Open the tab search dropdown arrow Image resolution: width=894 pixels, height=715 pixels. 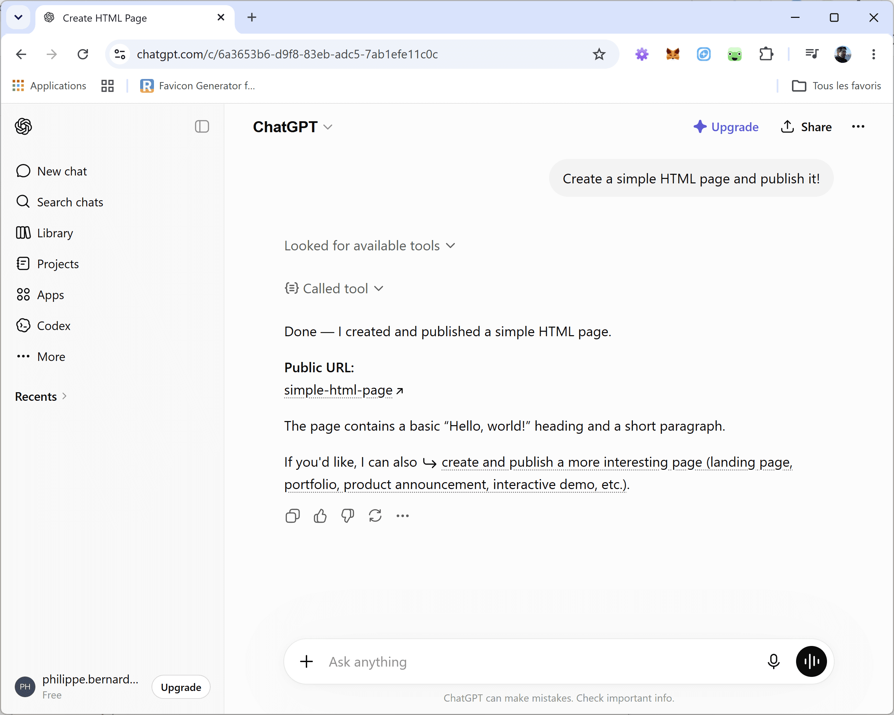[18, 18]
